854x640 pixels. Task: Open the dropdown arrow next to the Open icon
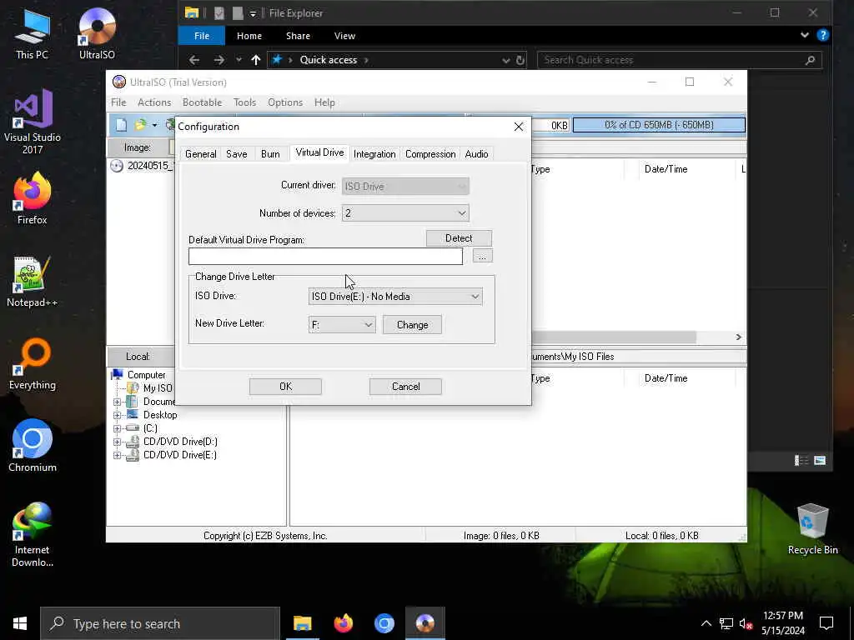pos(154,126)
